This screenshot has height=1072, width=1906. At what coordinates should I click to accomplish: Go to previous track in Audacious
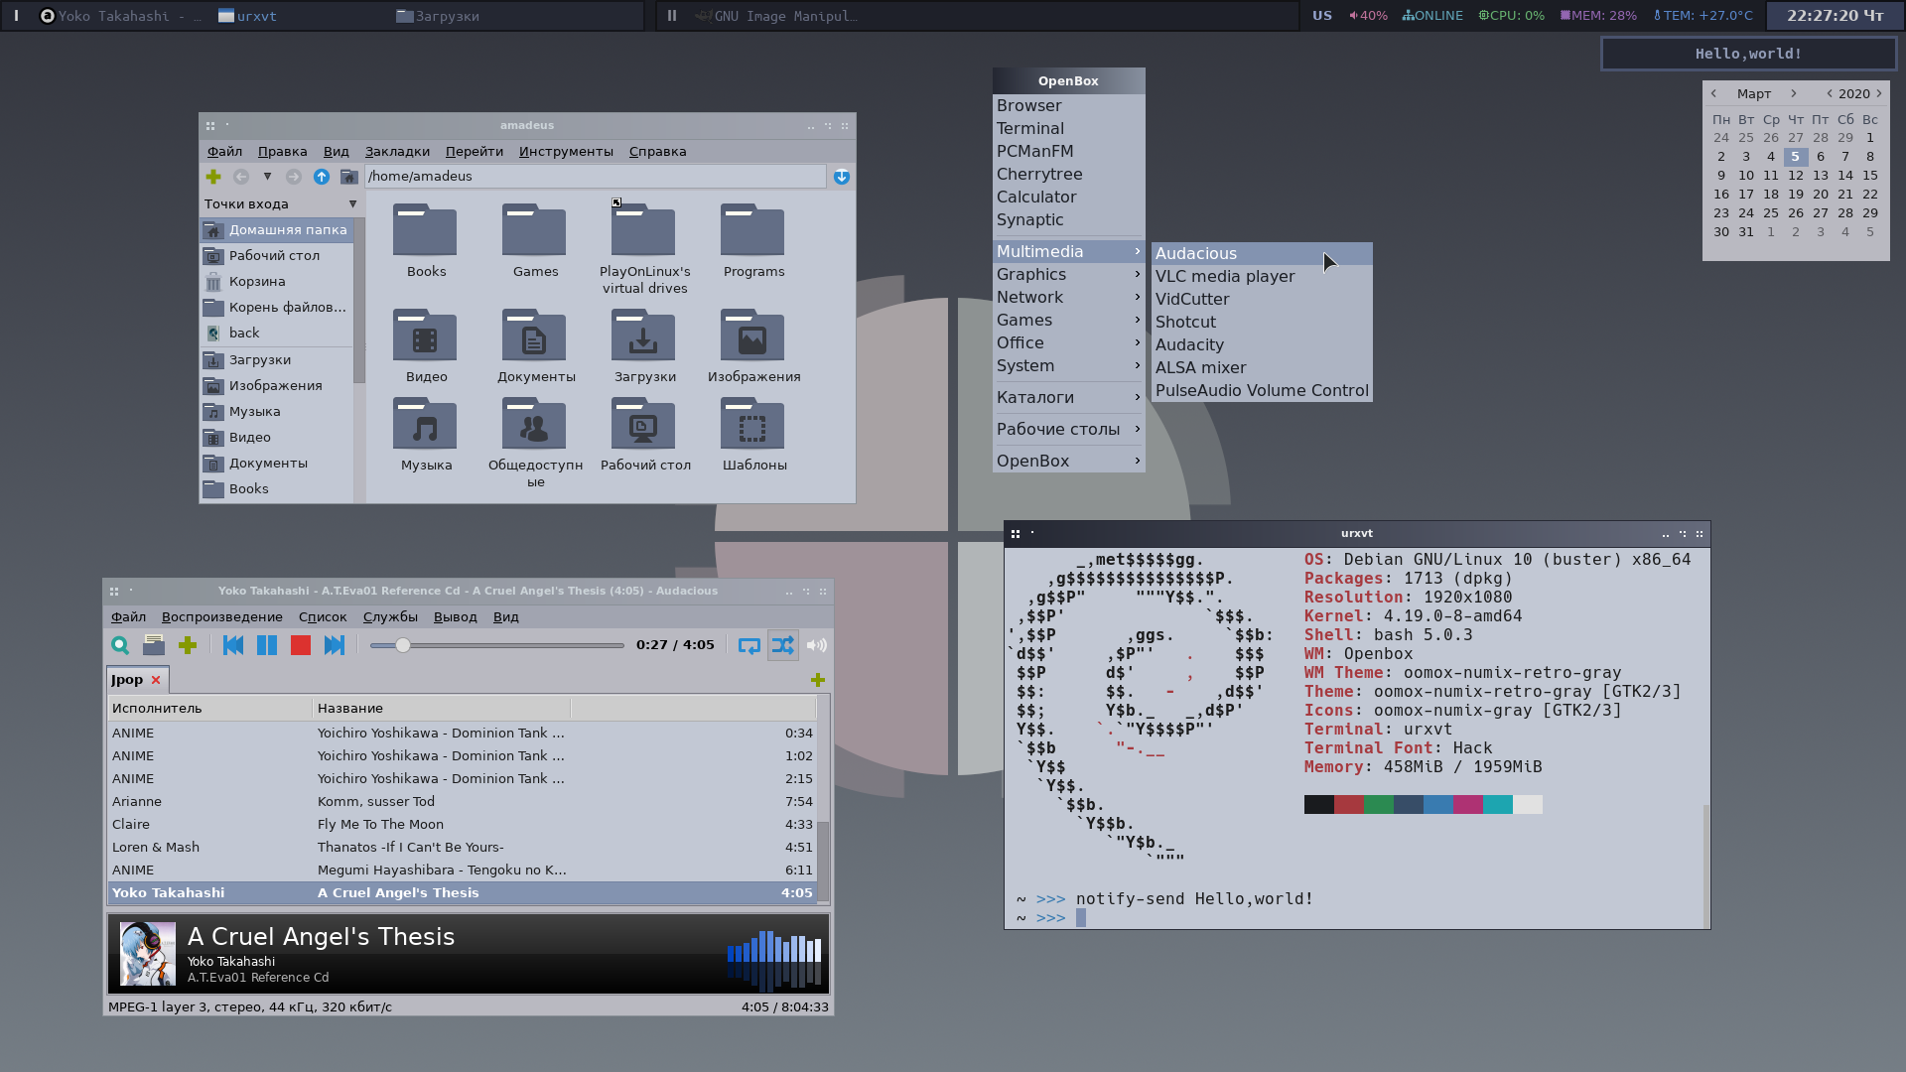[x=233, y=645]
